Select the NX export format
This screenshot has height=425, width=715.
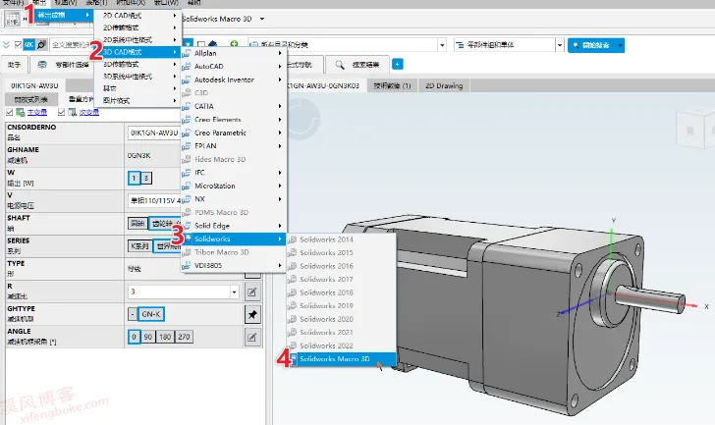[234, 199]
